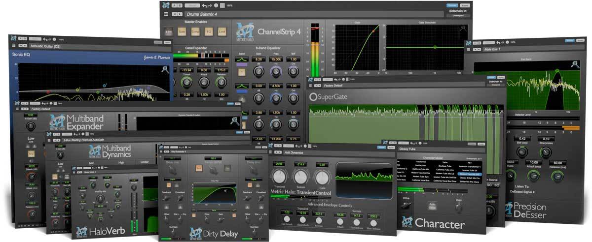This screenshot has height=242, width=592.
Task: Open the Sonic EQ hamburger menu
Action: [14, 46]
